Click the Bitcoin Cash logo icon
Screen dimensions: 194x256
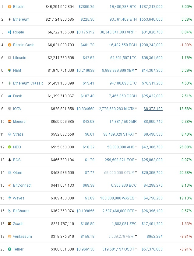(9, 45)
